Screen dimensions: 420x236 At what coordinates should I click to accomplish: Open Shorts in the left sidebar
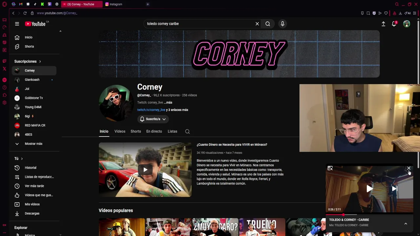coord(34,47)
